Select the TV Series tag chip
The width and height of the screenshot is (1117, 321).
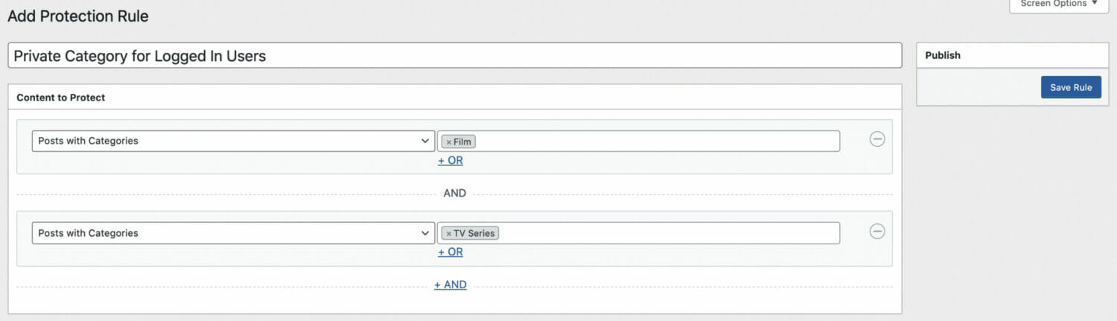click(471, 233)
